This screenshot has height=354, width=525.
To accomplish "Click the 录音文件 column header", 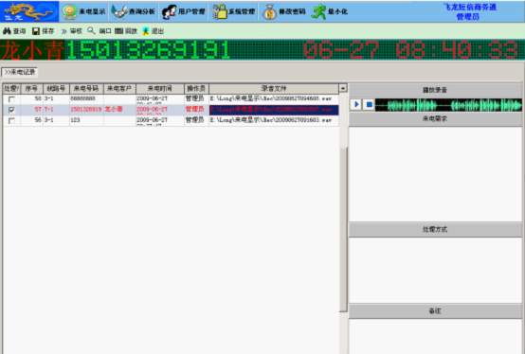I will click(274, 89).
